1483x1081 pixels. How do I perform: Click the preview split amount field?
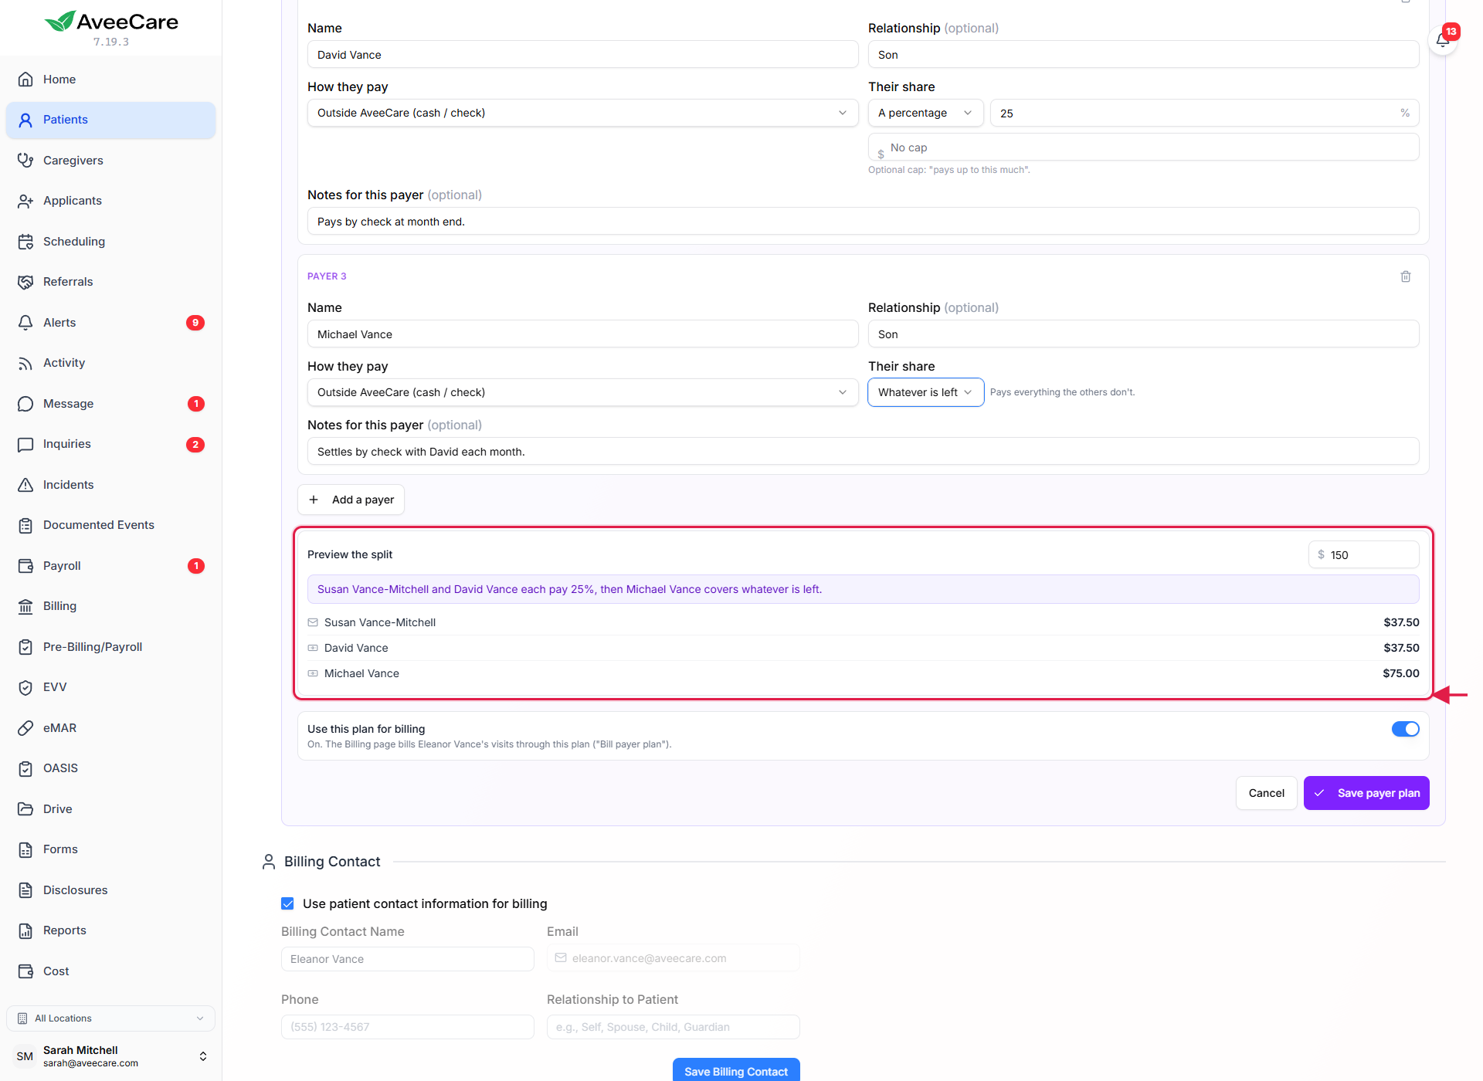pos(1363,554)
